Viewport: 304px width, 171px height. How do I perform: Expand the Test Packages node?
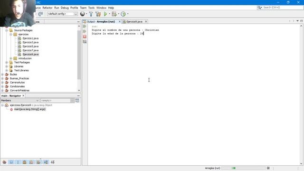(x=7, y=62)
